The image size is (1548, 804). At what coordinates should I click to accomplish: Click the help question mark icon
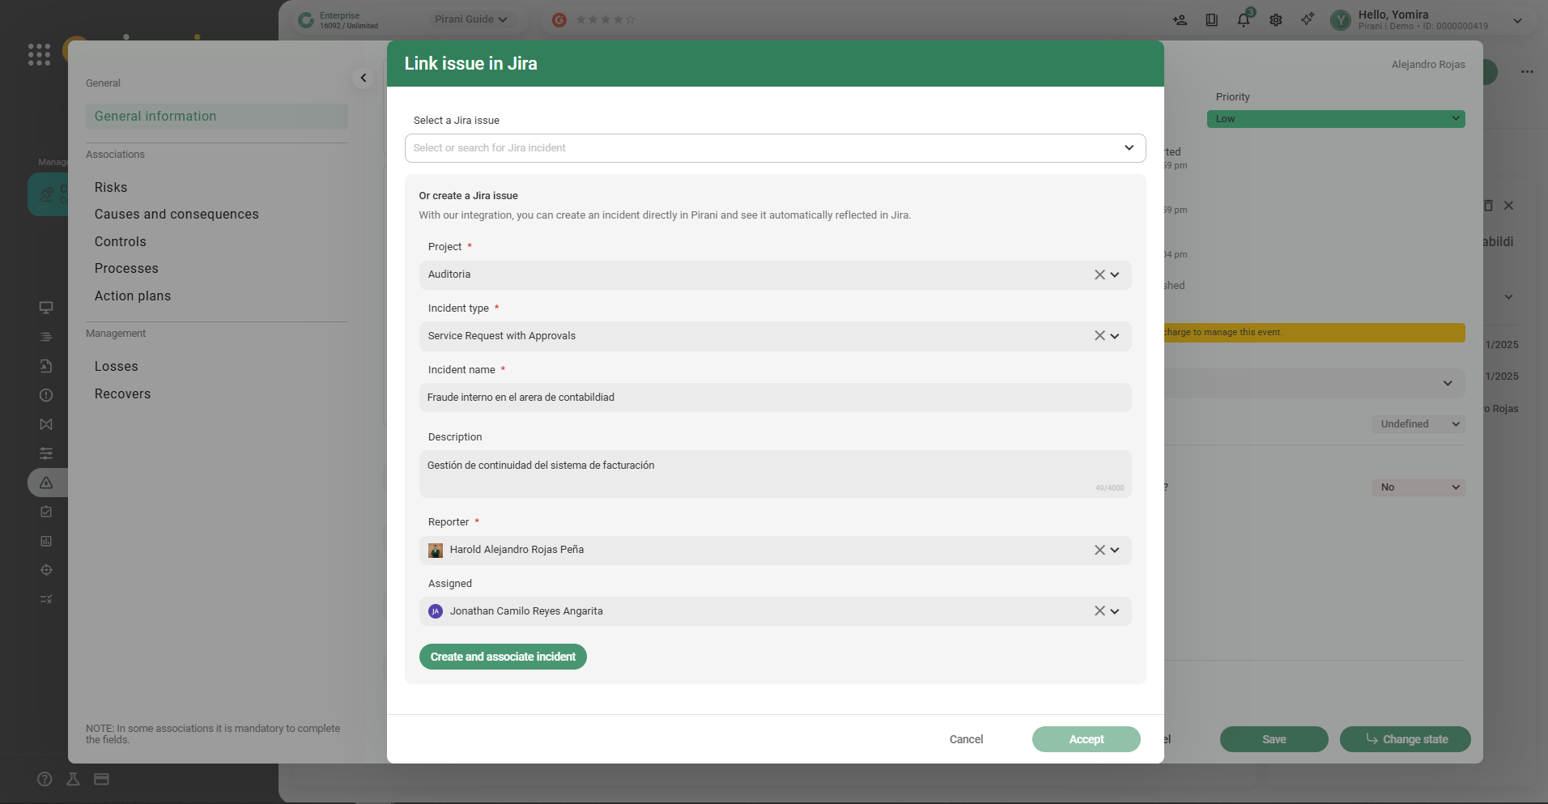[45, 779]
